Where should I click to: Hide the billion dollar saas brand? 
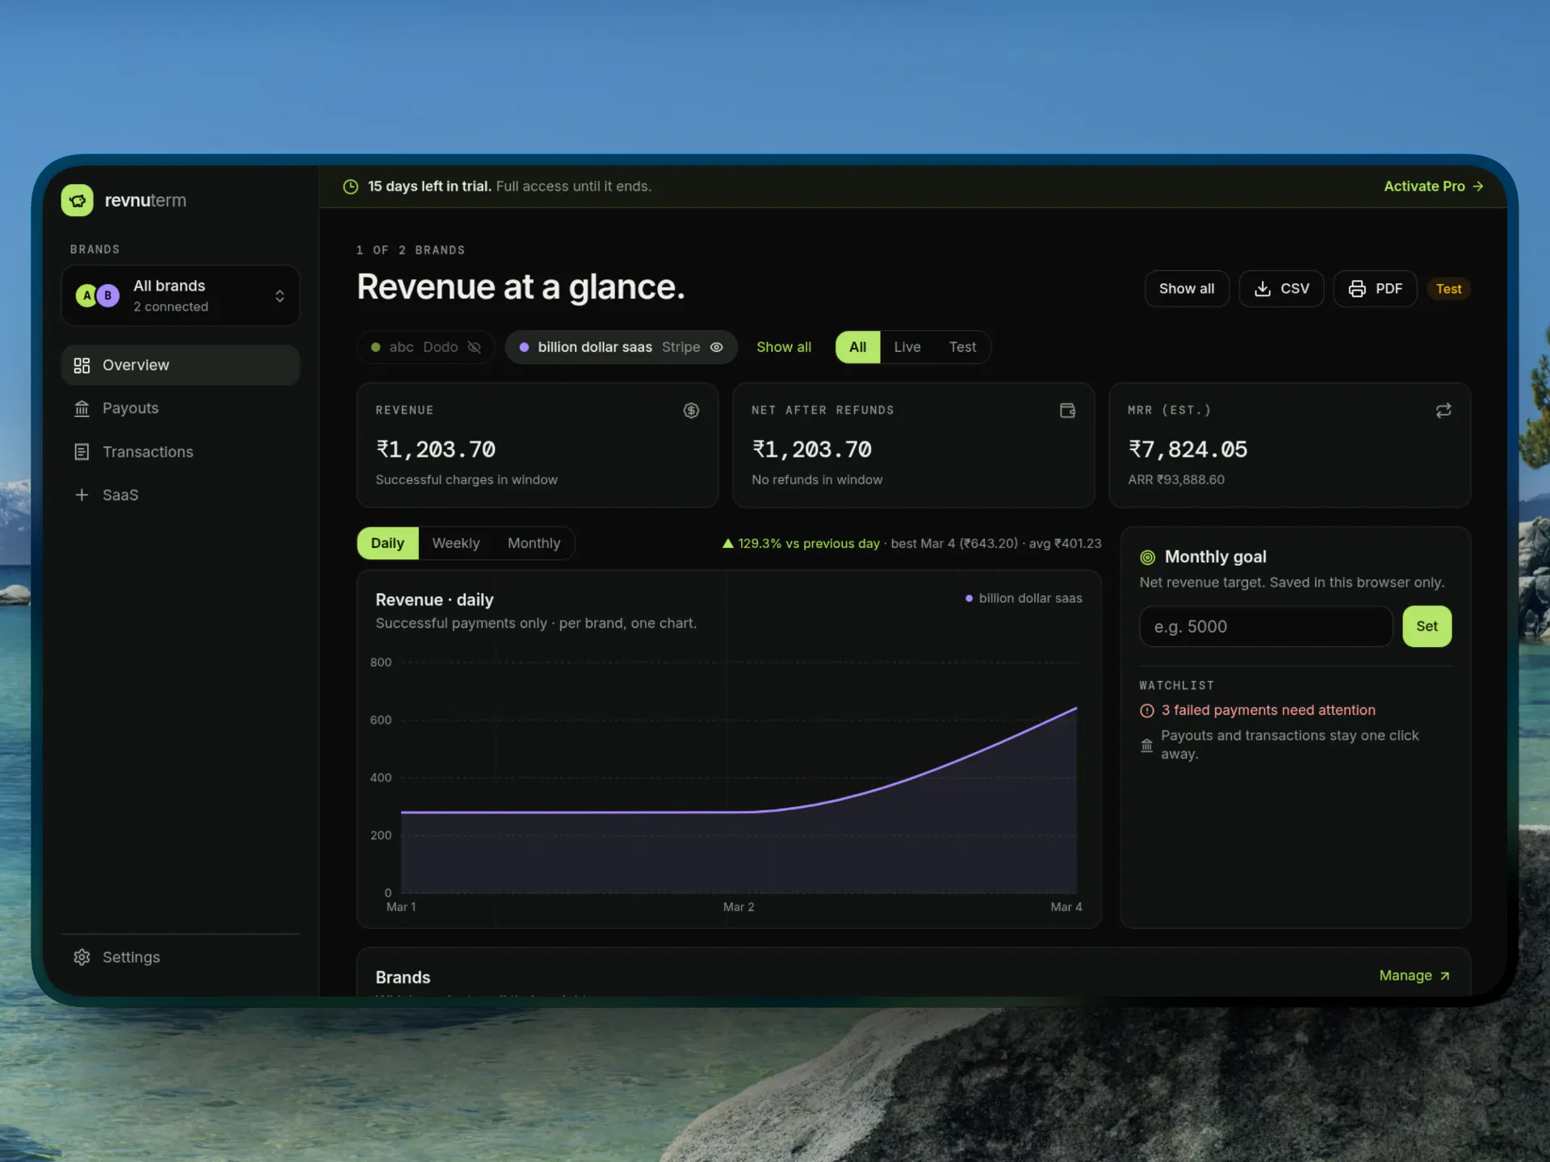click(716, 348)
